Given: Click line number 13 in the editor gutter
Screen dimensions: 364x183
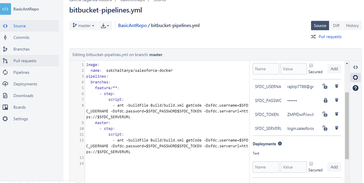Looking at the screenshot, I should tap(81, 158).
